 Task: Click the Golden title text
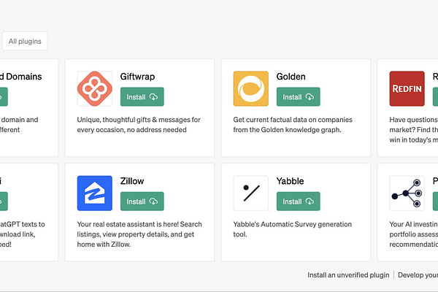pyautogui.click(x=291, y=77)
